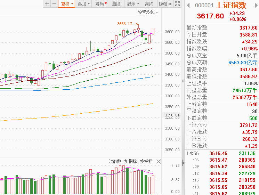Screen dimensions: 259x195
Task: Click the :18 tick row price 3615.85
Action: (x=218, y=187)
